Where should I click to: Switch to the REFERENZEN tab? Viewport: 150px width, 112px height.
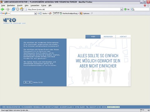(108, 37)
